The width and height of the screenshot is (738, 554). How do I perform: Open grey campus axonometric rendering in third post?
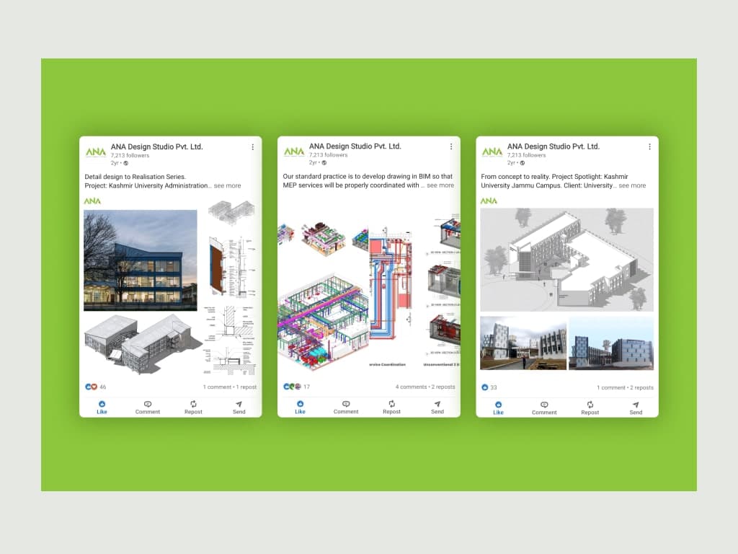(x=566, y=260)
